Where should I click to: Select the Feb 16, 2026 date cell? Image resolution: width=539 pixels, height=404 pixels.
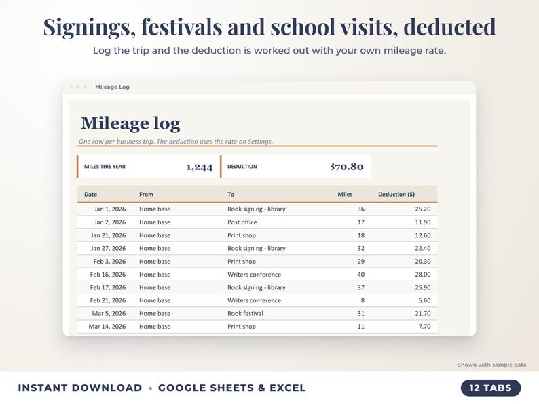click(x=108, y=275)
